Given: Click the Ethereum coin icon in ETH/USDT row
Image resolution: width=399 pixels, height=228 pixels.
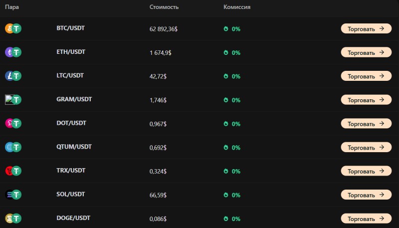Looking at the screenshot, I should pyautogui.click(x=8, y=52).
